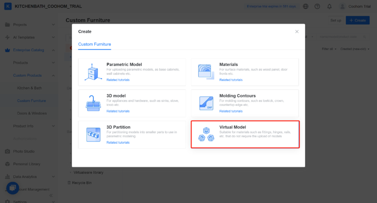
Task: Click the Enterprise Catalog crown icon
Action: (8, 50)
